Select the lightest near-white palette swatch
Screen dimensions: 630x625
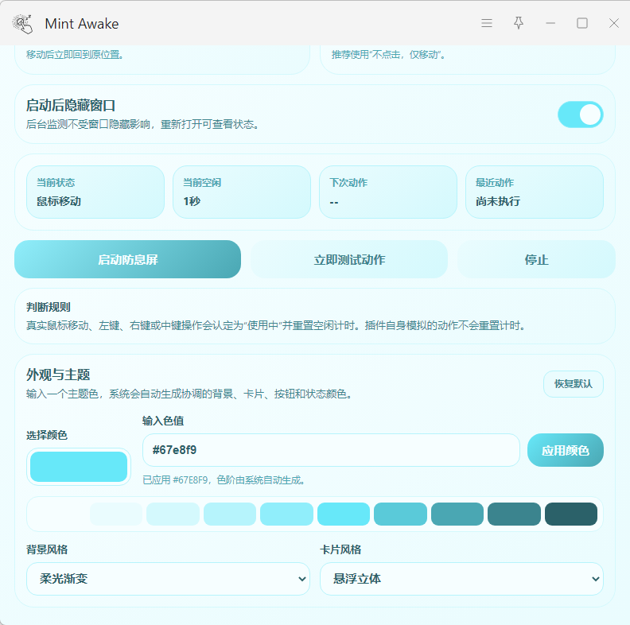click(59, 514)
